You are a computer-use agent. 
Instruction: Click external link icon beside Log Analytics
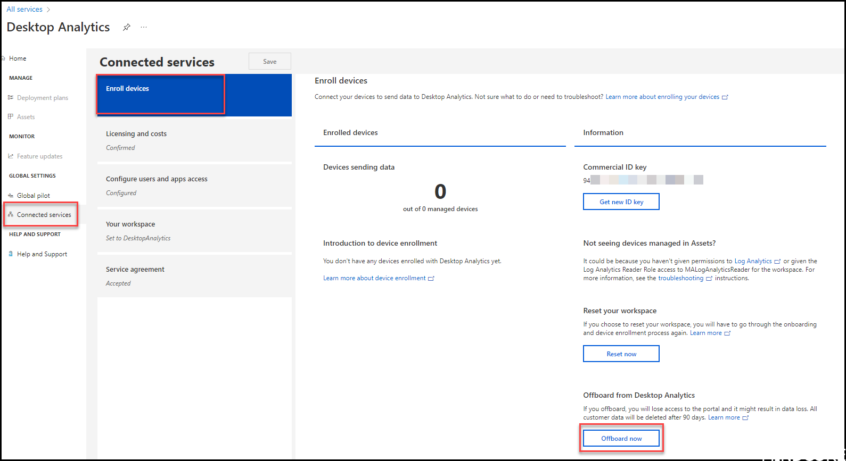[x=777, y=262]
